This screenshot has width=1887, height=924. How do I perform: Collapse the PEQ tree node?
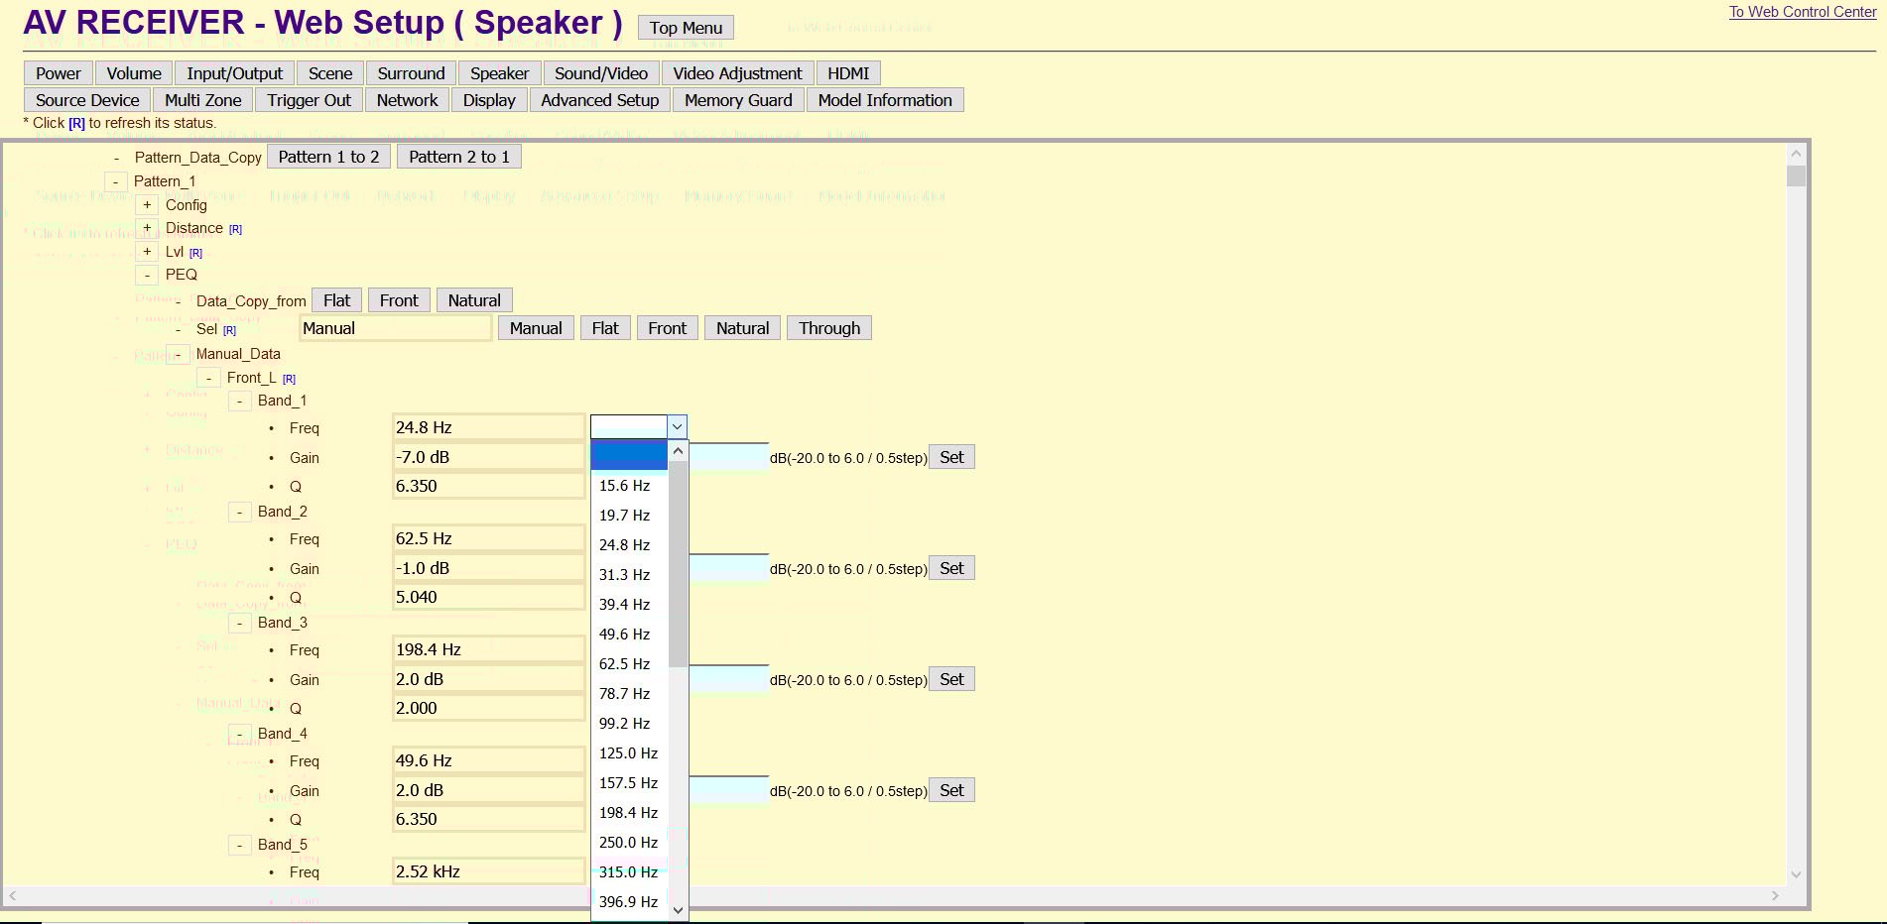point(147,275)
